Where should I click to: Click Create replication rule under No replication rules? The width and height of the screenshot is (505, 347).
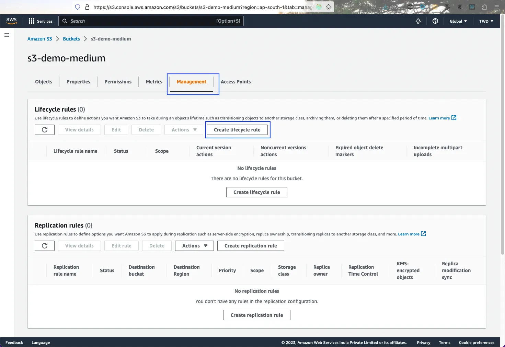tap(257, 315)
